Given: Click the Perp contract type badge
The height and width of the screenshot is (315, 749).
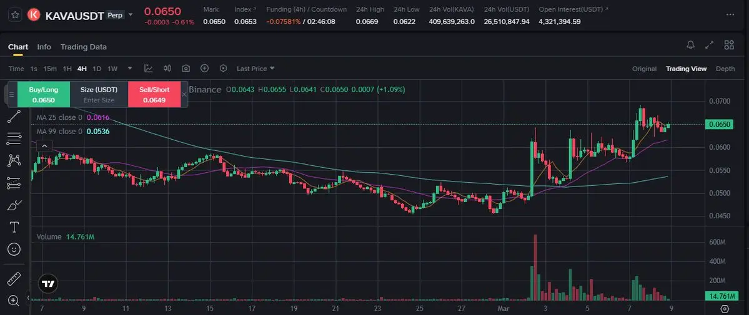Looking at the screenshot, I should click(115, 15).
